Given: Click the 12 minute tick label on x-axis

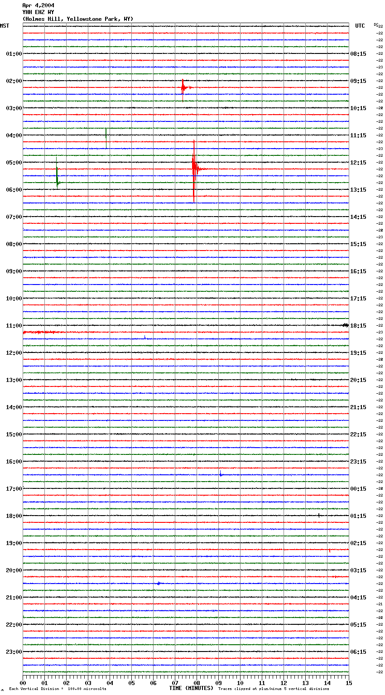Looking at the screenshot, I should 284,683.
